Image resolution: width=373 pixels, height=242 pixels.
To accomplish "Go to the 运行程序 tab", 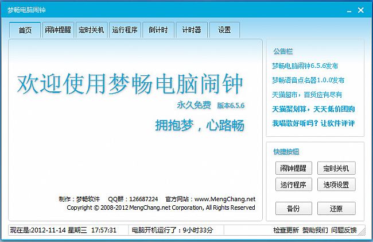I will [125, 30].
